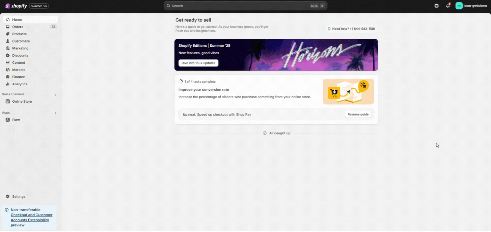Click the Flow app icon
The width and height of the screenshot is (491, 232).
(8, 120)
